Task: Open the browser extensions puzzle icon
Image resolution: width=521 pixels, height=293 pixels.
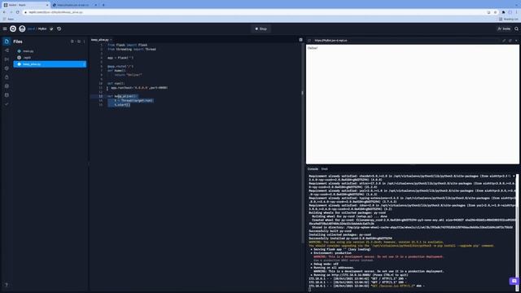Action: tap(503, 12)
